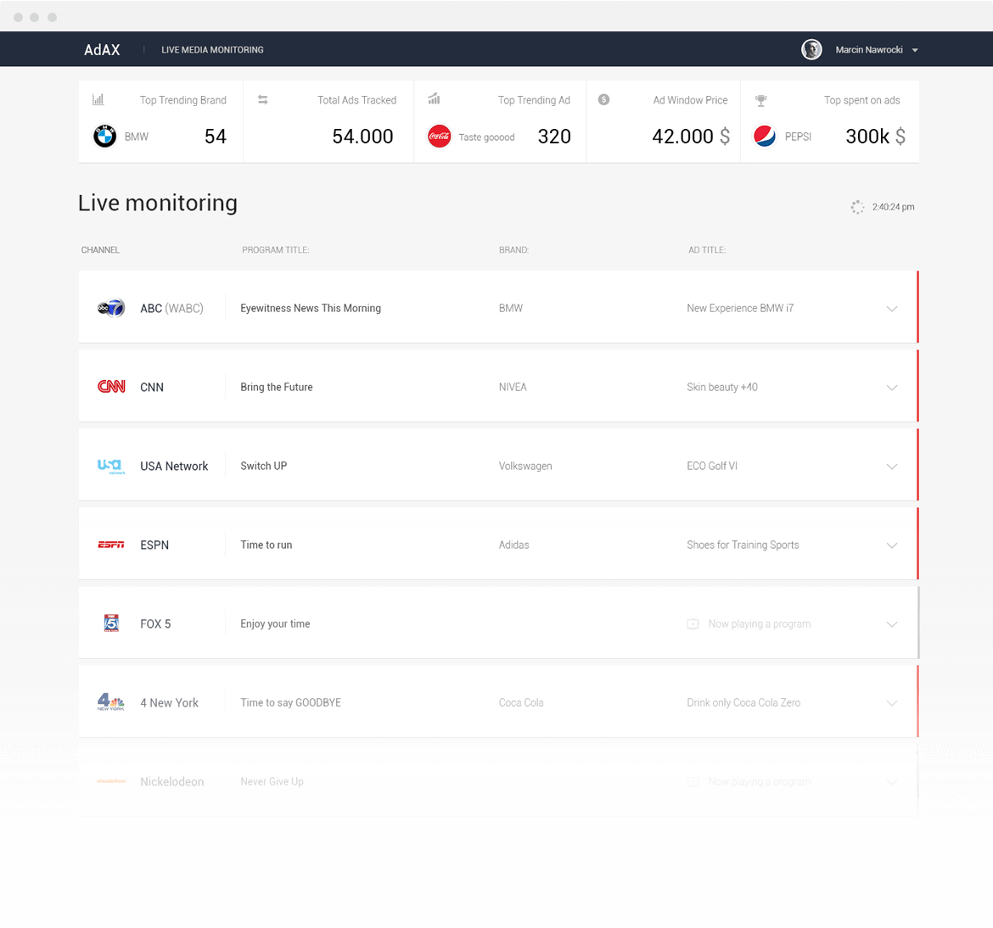Click Top spent value 300k $

(x=875, y=136)
